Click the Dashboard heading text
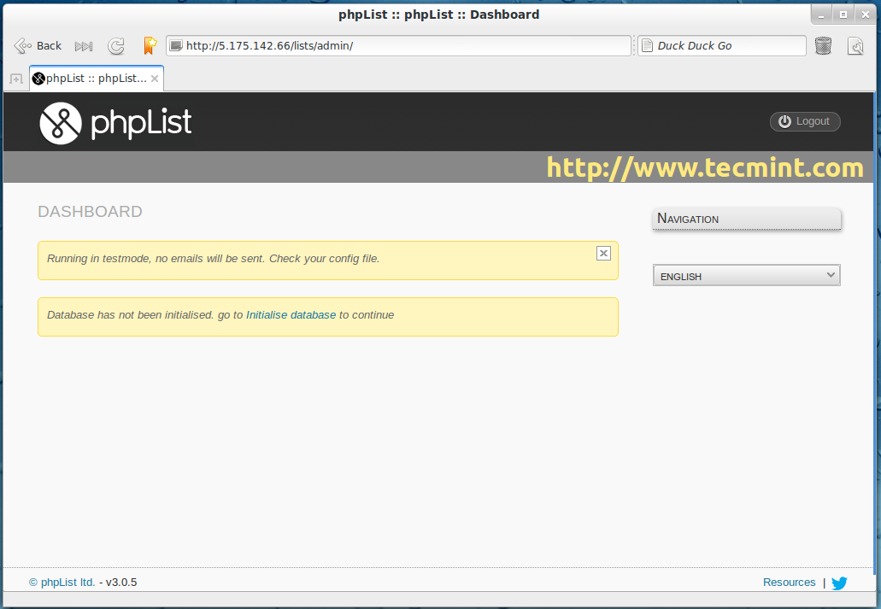The image size is (881, 609). pos(90,212)
